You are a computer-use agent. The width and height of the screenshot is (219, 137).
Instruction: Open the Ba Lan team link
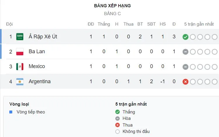point(37,52)
